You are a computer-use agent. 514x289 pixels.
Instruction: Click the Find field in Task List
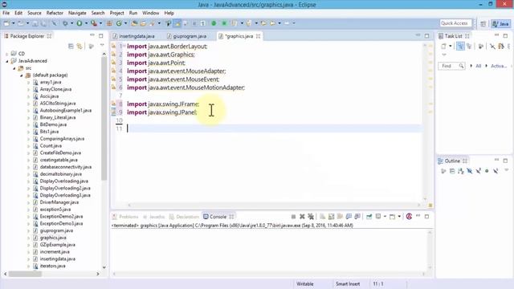click(451, 66)
